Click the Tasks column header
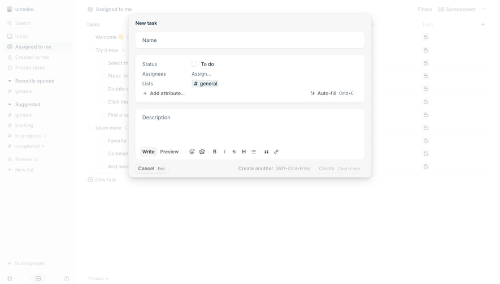 (93, 24)
